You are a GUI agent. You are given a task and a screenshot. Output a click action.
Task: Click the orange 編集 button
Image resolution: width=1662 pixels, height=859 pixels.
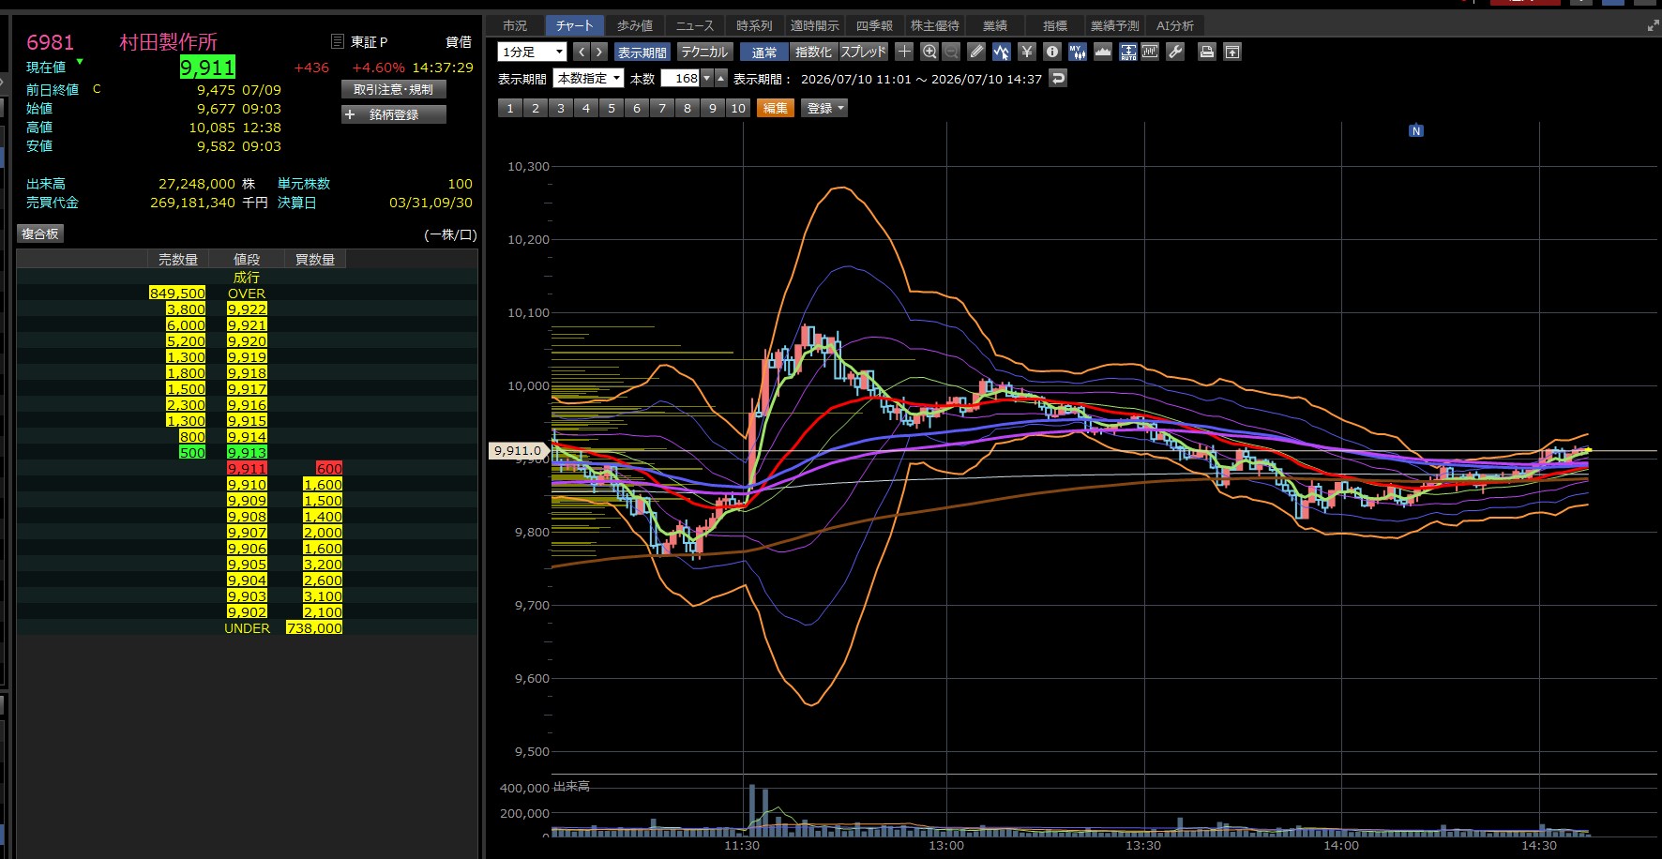coord(776,108)
